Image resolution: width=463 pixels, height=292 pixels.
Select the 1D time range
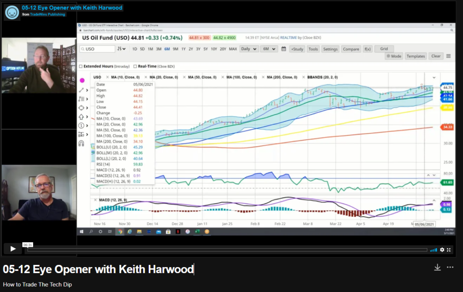pos(135,49)
